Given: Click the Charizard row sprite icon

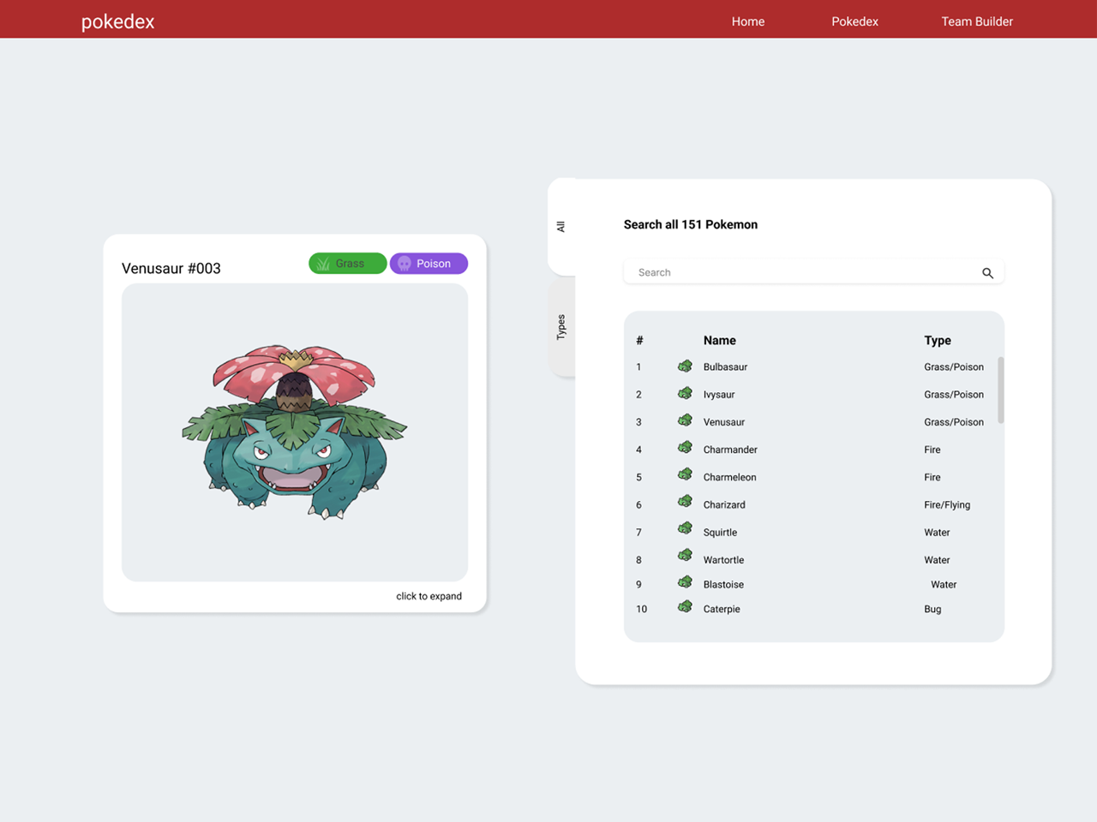Looking at the screenshot, I should click(685, 503).
